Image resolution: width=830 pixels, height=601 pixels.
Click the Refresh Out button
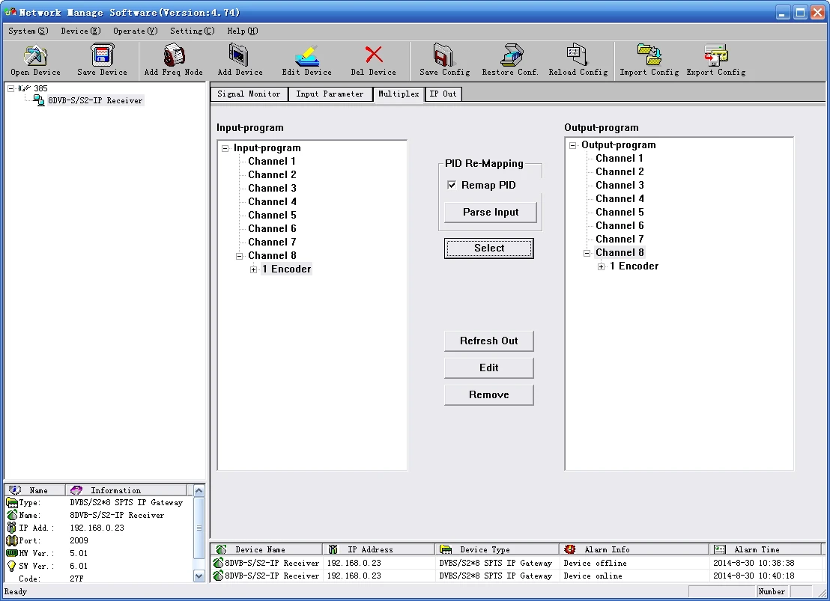tap(489, 341)
